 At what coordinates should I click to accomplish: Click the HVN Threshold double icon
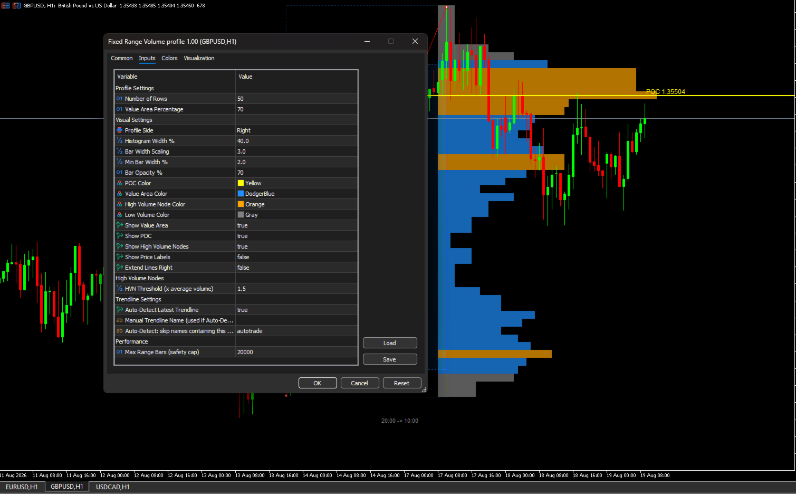(119, 289)
